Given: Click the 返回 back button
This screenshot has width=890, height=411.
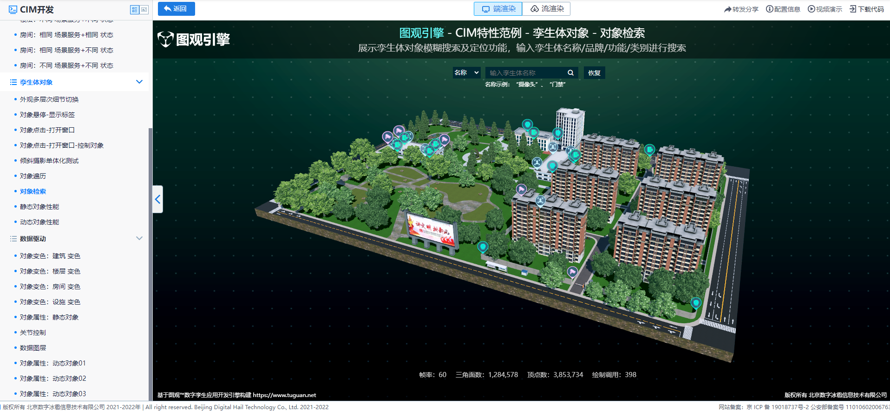Looking at the screenshot, I should tap(176, 9).
